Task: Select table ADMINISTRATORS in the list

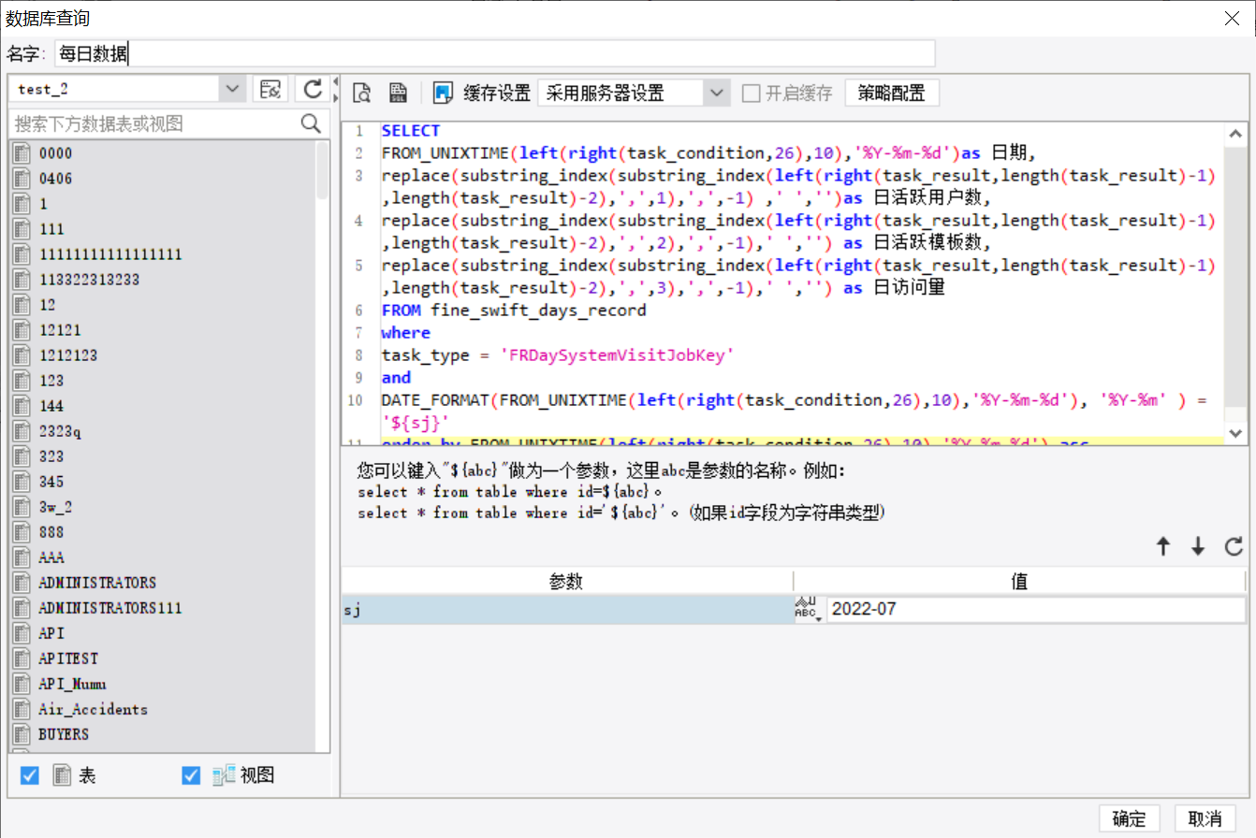Action: pyautogui.click(x=97, y=583)
